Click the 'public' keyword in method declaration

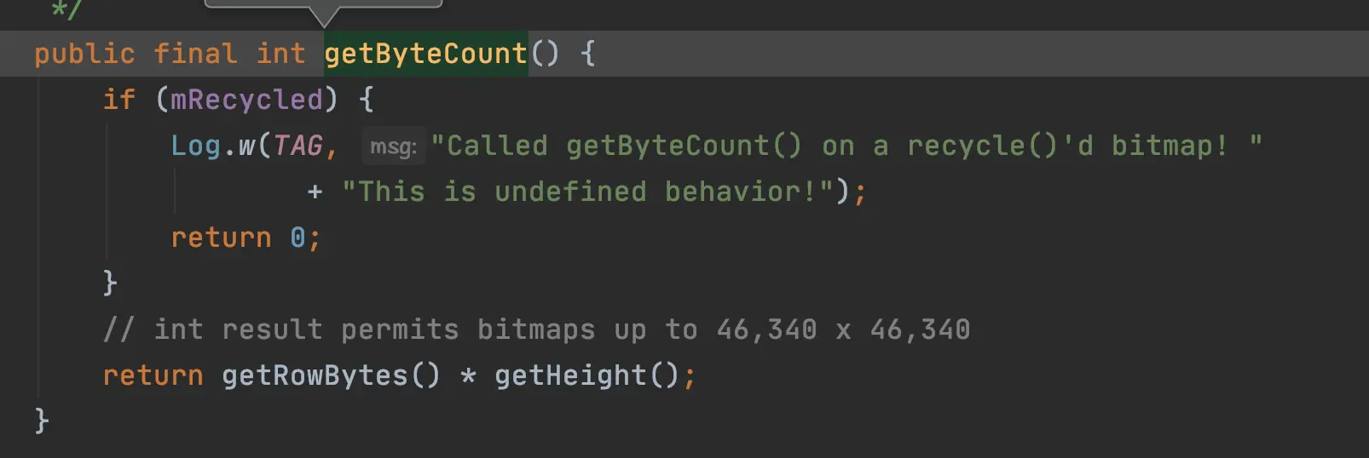(84, 54)
